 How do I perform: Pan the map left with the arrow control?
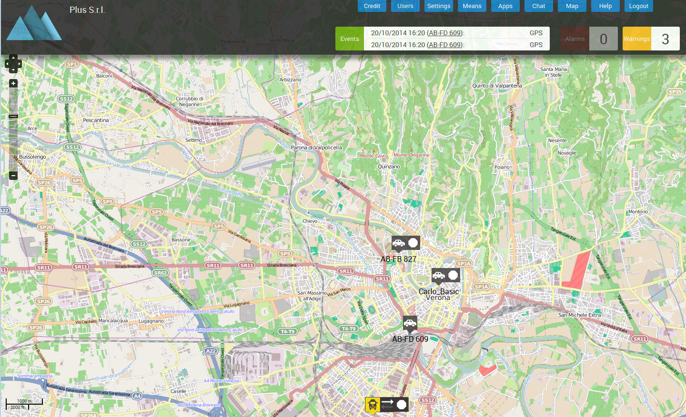(x=7, y=64)
